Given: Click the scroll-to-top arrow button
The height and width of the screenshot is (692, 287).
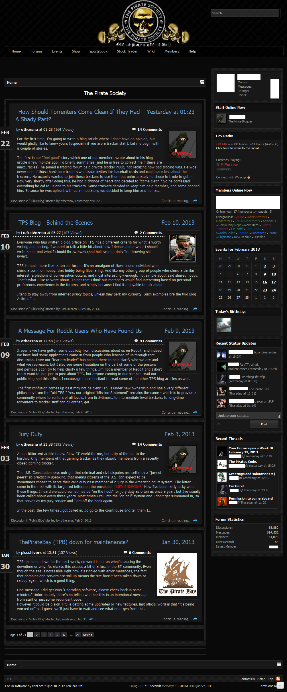Looking at the screenshot, I should point(280,685).
